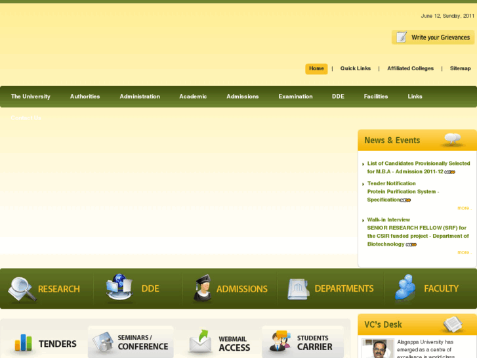This screenshot has width=477, height=358.
Task: Open M.B.A provisionally selected candidates list
Action: pyautogui.click(x=419, y=168)
